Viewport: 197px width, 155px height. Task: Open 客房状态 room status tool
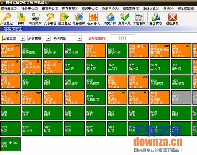[x=155, y=18]
